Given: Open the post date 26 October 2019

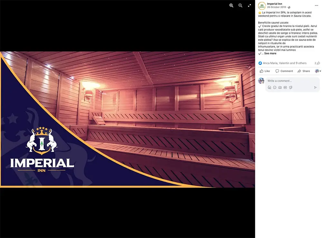Looking at the screenshot, I should (276, 7).
